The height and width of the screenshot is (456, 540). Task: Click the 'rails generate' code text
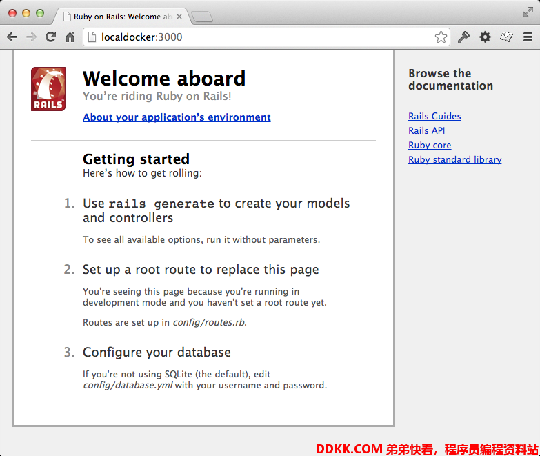coord(161,204)
